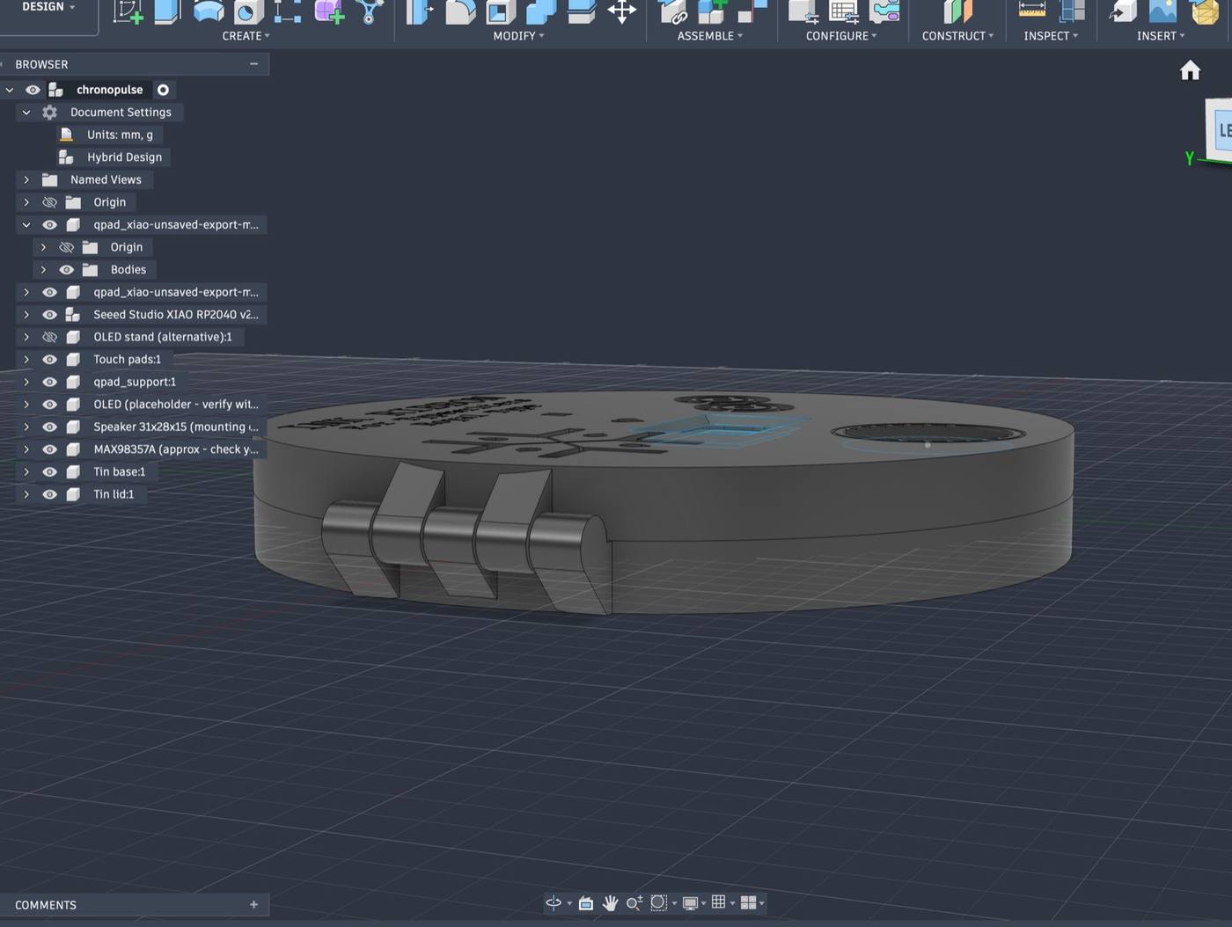Collapse the Document Settings node

[26, 113]
